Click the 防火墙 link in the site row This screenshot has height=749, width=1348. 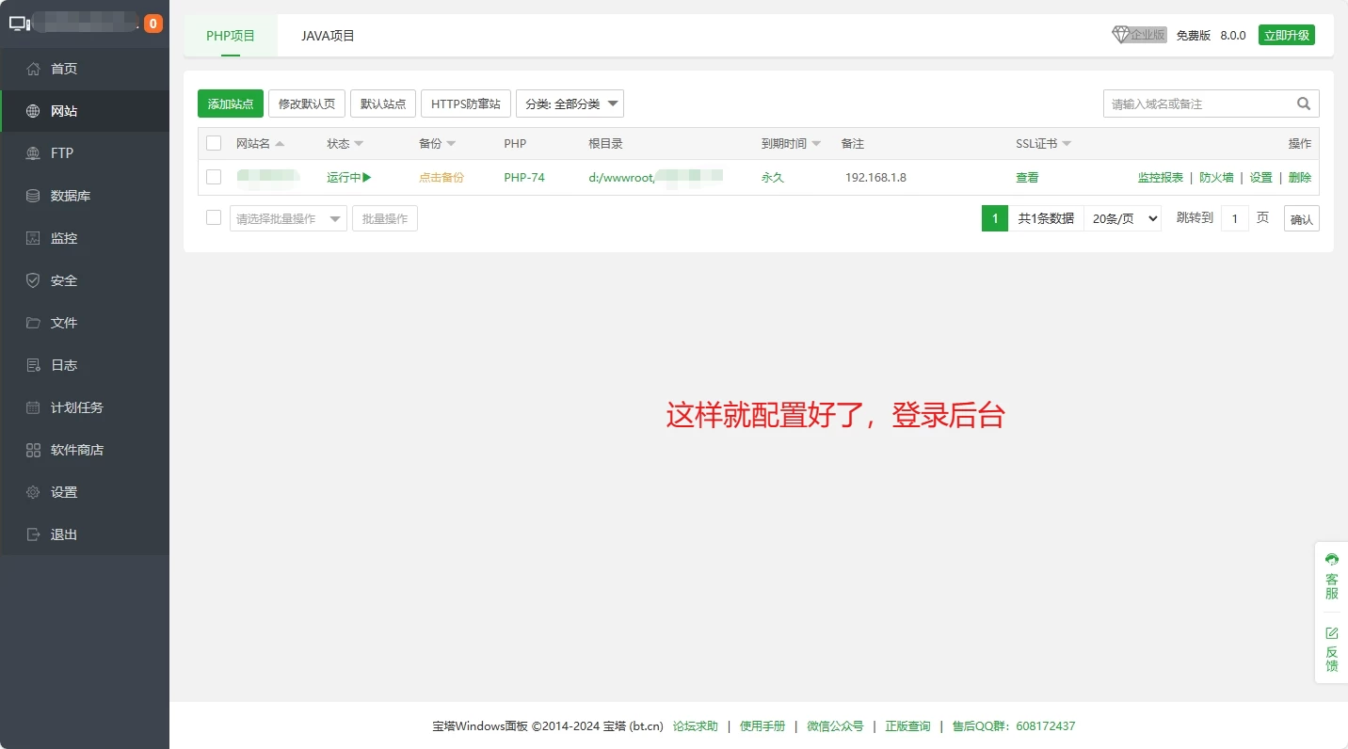(x=1216, y=177)
